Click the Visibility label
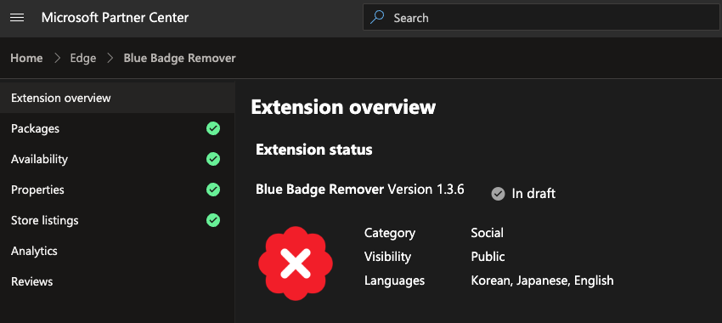The width and height of the screenshot is (722, 323). coord(387,256)
